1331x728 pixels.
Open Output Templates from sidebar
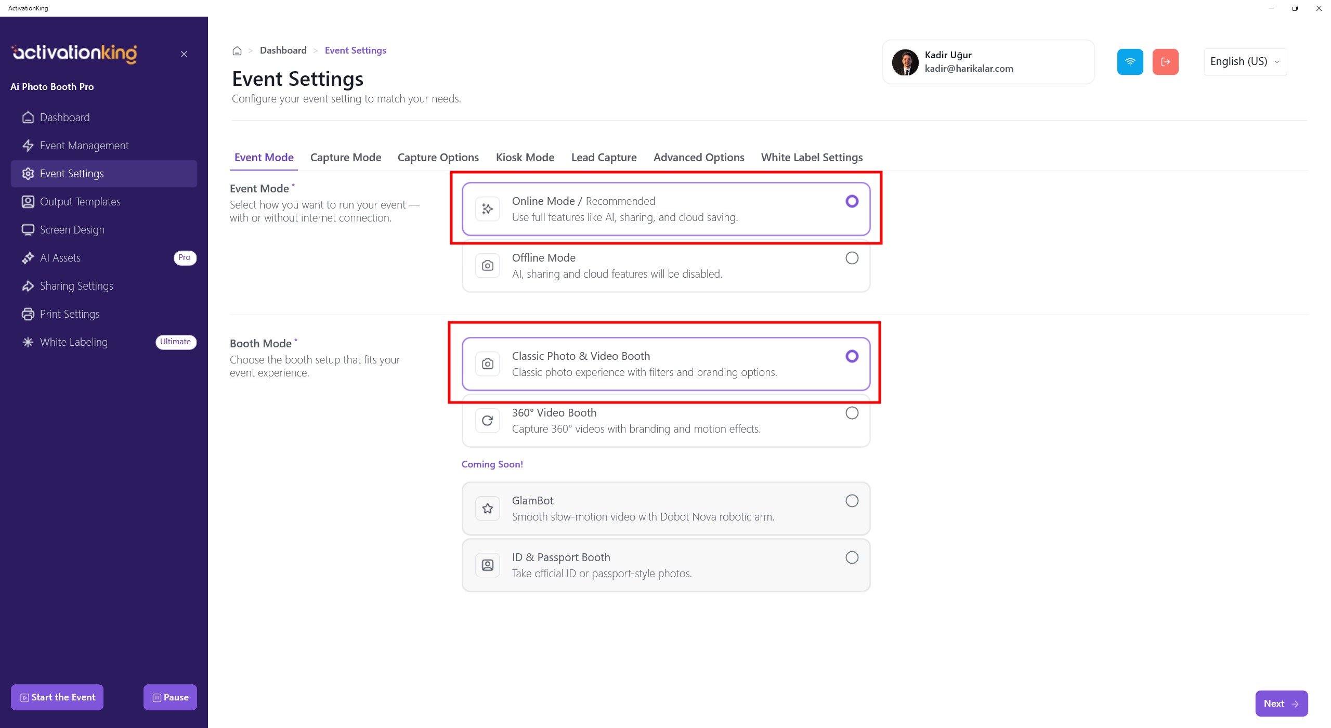pos(80,202)
